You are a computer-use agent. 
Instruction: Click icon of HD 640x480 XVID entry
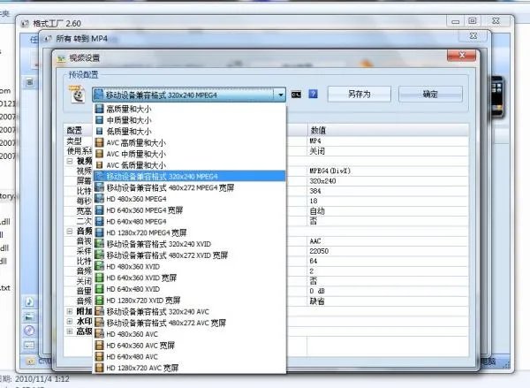[99, 289]
